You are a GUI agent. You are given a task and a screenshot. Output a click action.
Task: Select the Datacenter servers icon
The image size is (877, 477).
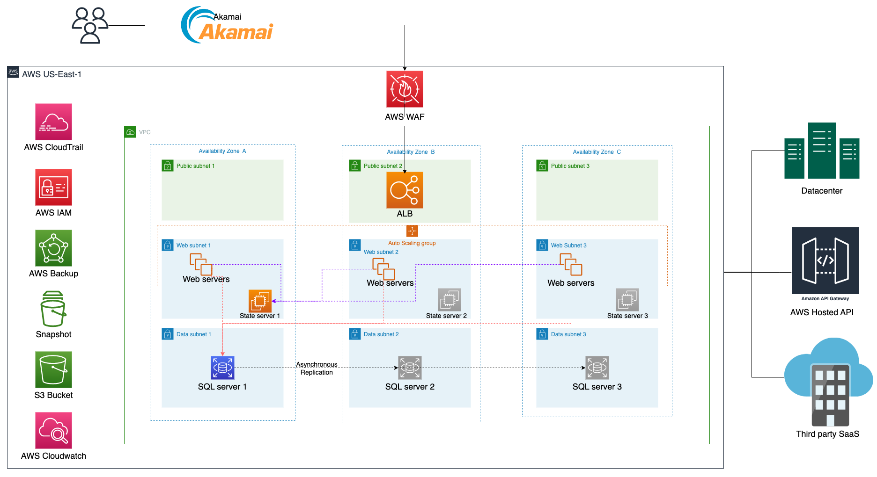[822, 151]
